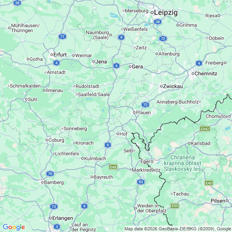The height and width of the screenshot is (232, 232).
Task: Open the map data attribution text
Action: (x=178, y=229)
